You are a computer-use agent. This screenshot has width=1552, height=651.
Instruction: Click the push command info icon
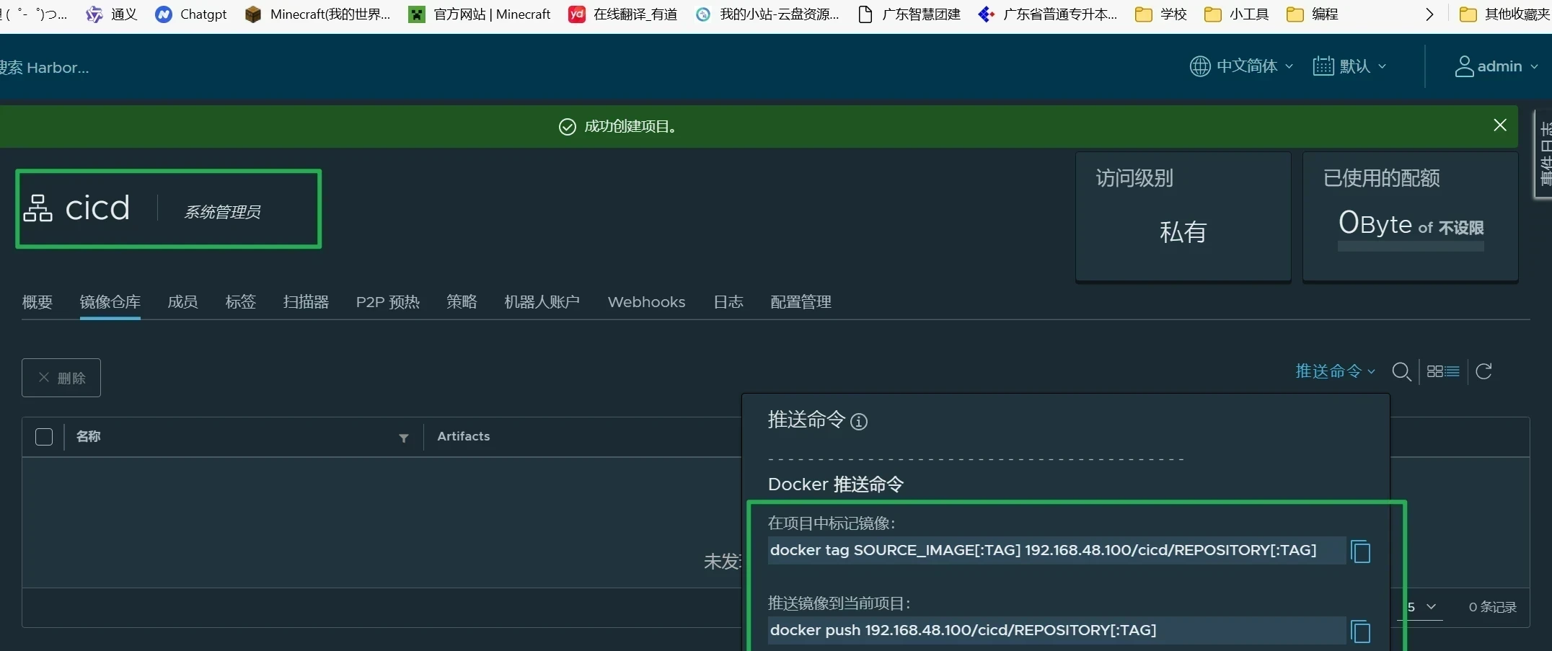[x=858, y=422]
